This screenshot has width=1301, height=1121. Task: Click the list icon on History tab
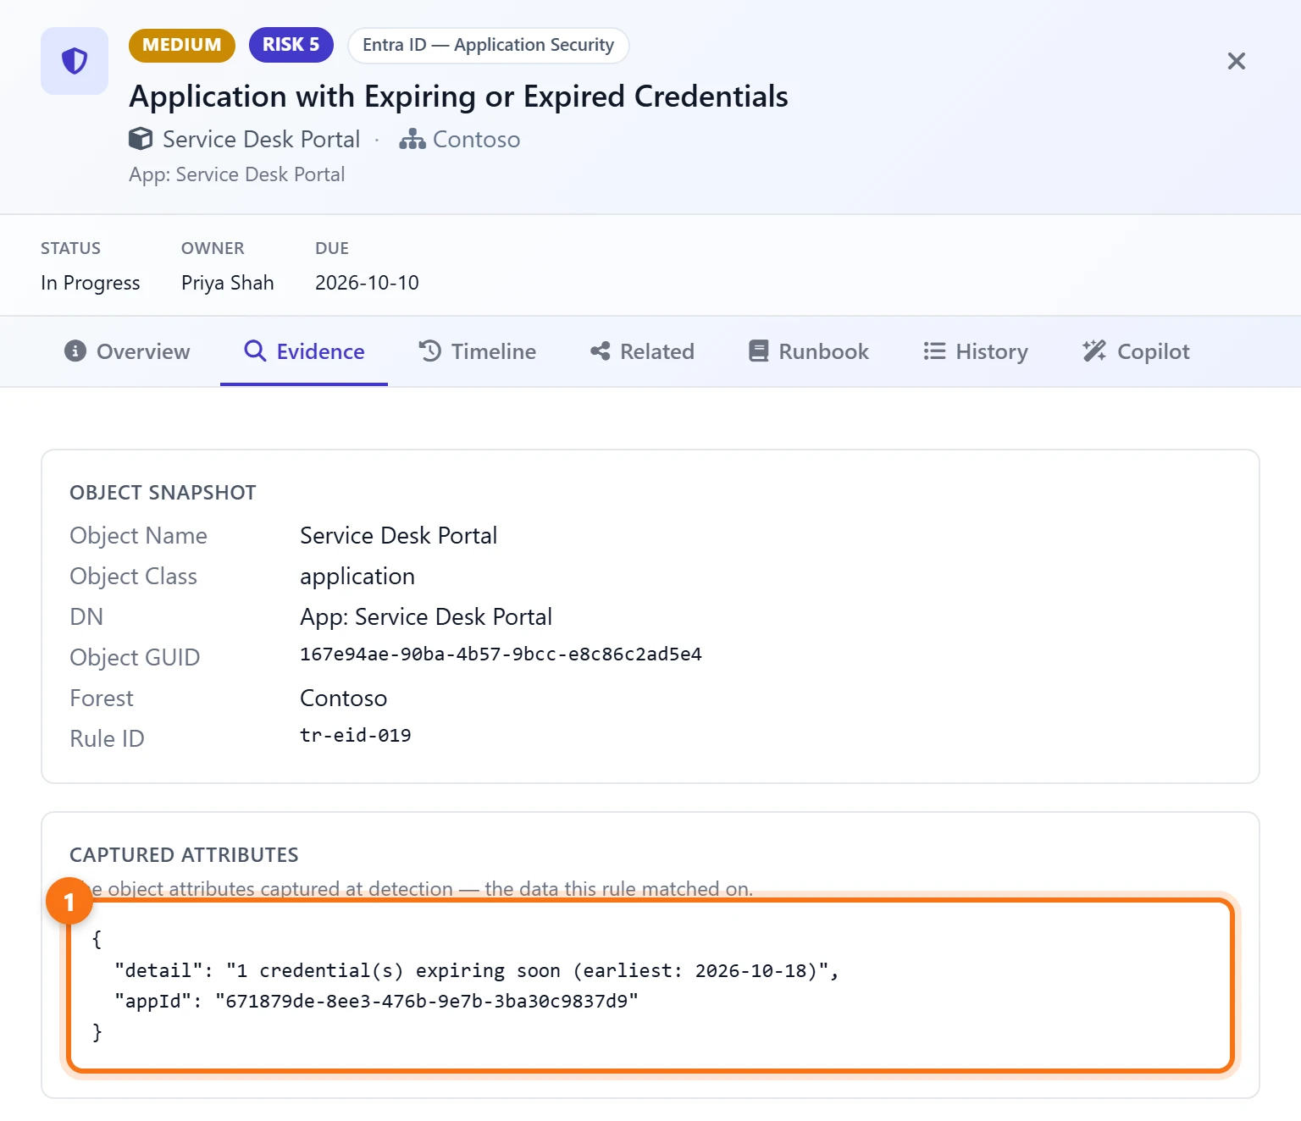[934, 351]
